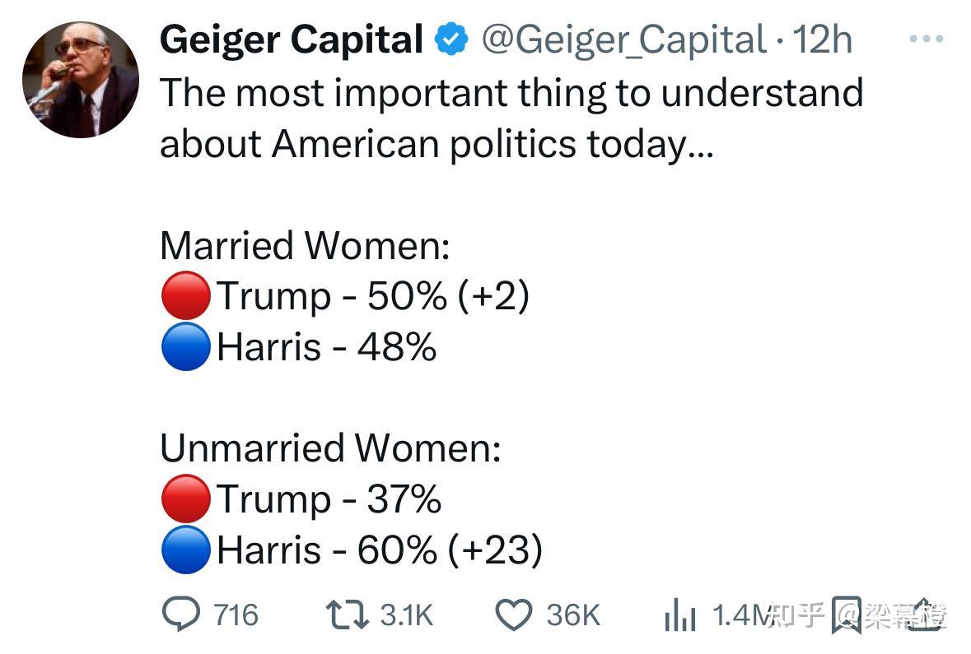Click the 12h timestamp

click(821, 39)
